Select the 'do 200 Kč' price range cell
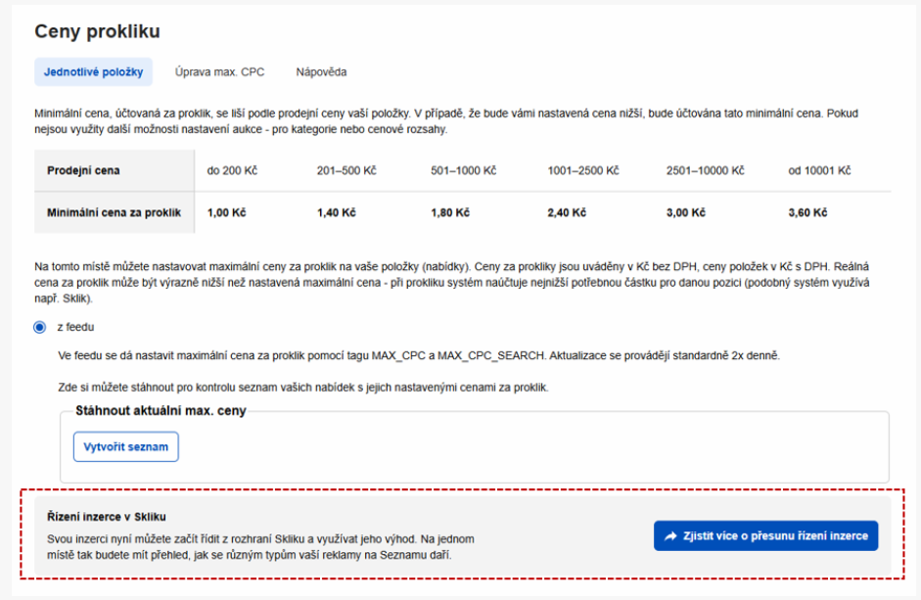This screenshot has width=921, height=600. [232, 171]
